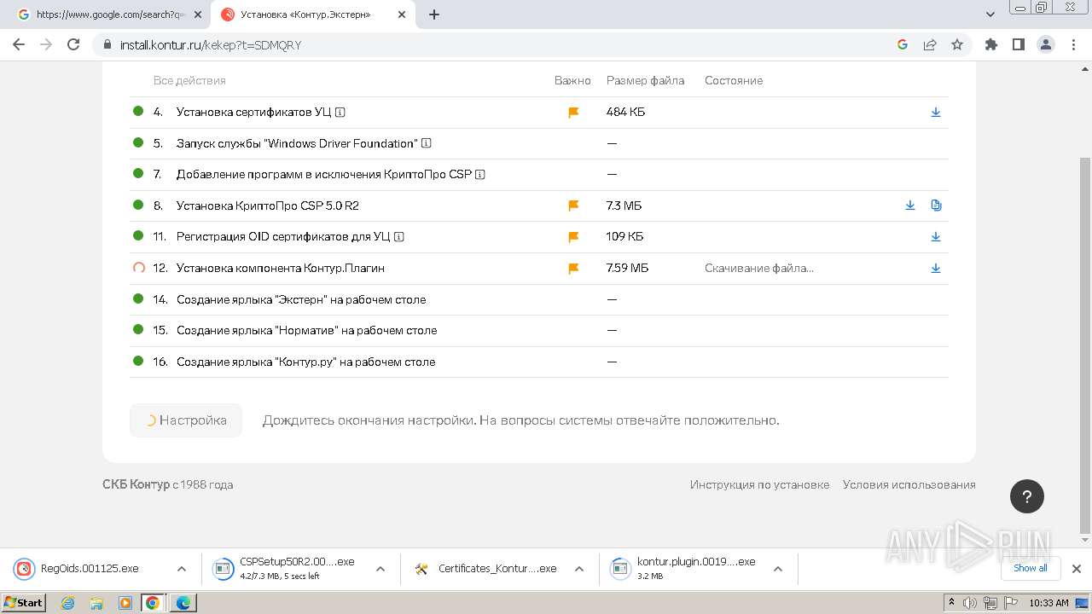Download the OID certificates registration file

coord(936,236)
